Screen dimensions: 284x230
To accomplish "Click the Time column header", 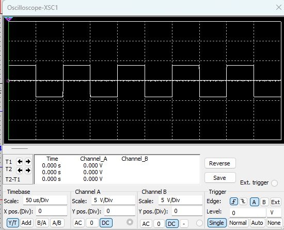I will click(52, 159).
